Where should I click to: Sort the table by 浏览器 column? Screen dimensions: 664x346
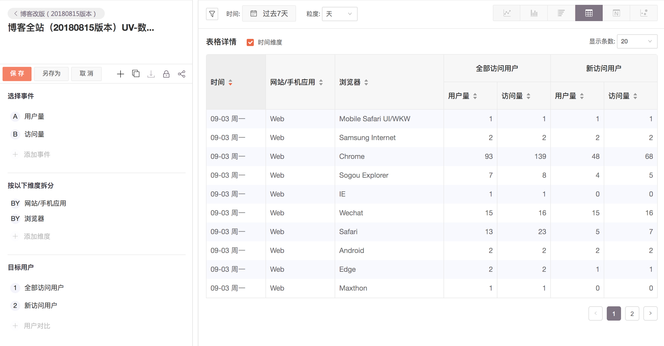click(x=366, y=82)
